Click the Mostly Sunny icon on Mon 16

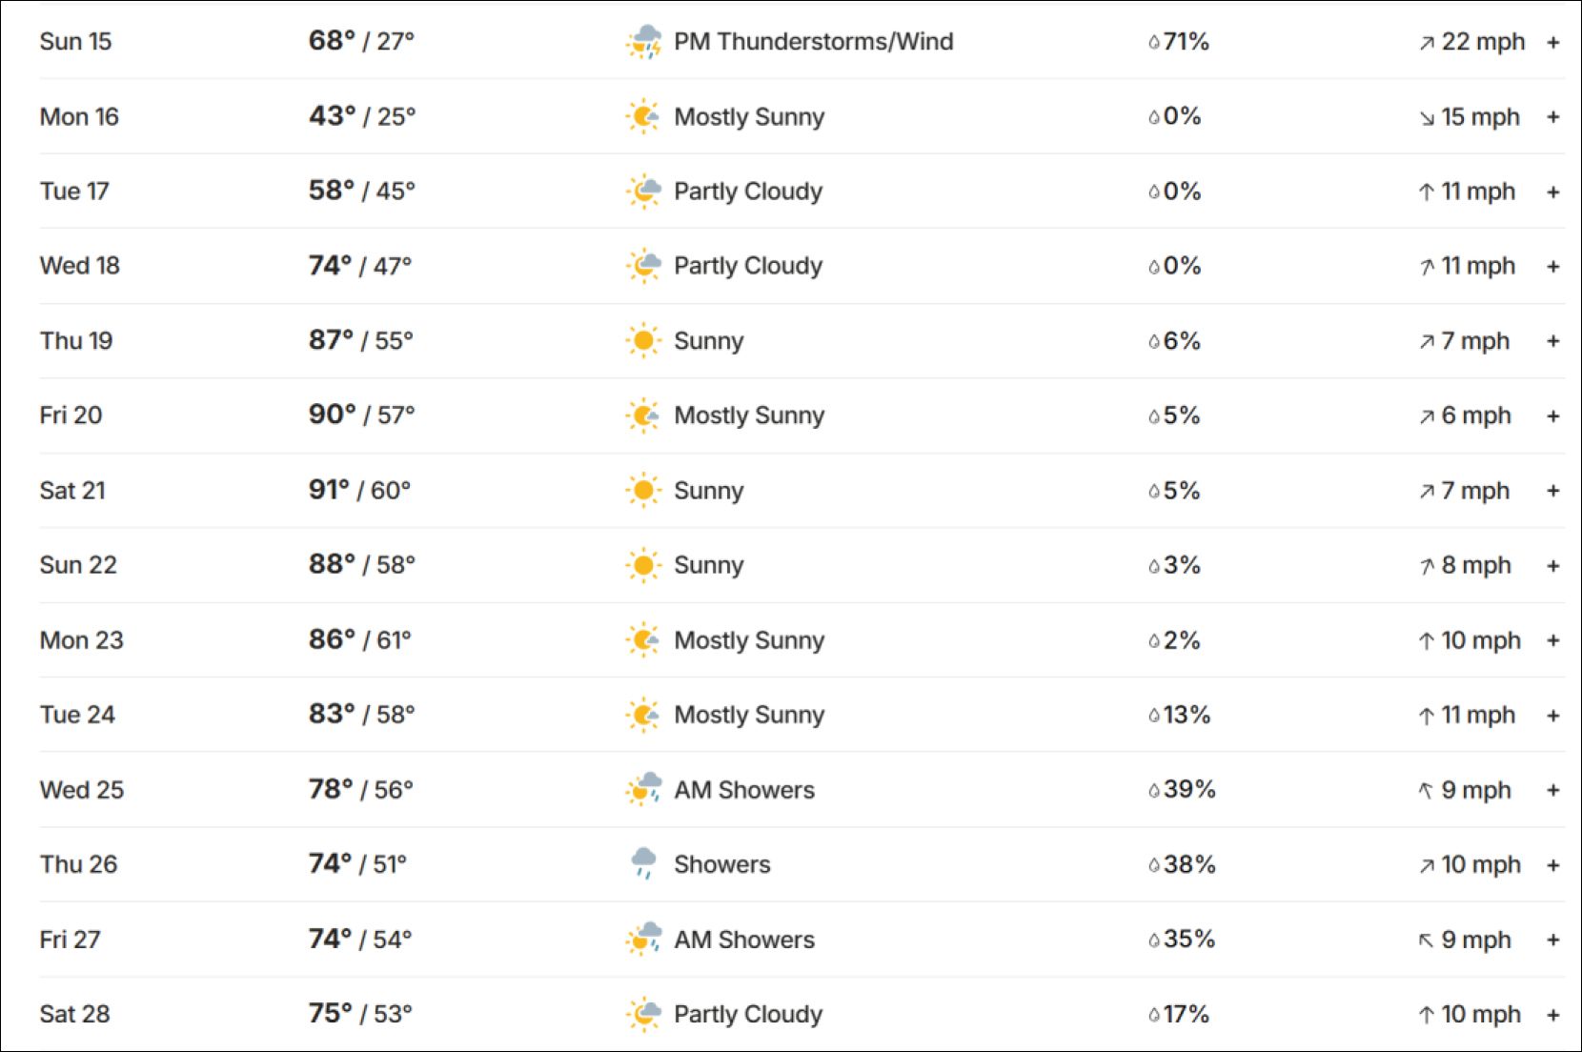point(644,116)
